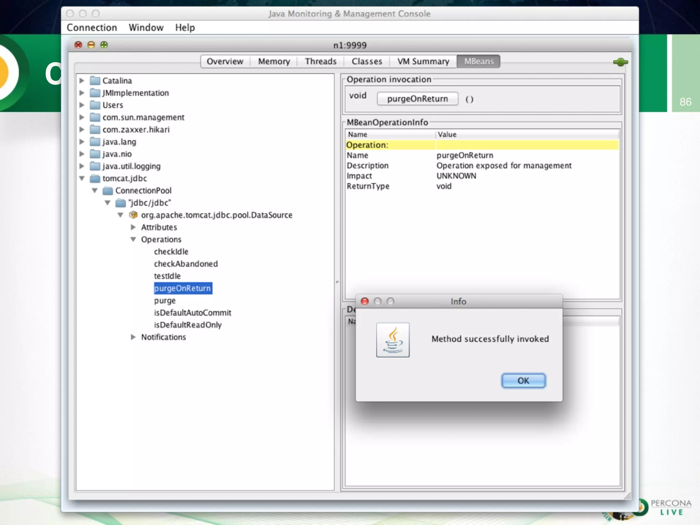Collapse the Operations node
Viewport: 700px width, 525px height.
coord(133,239)
